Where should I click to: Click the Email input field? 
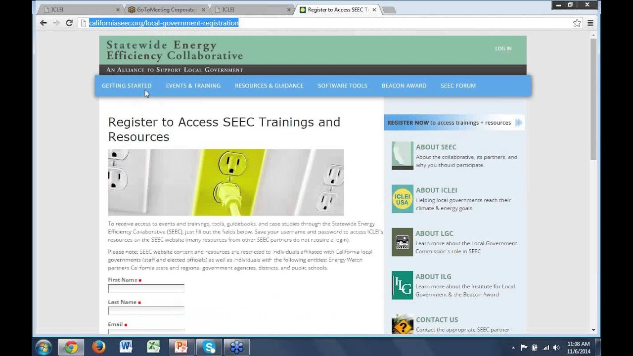point(146,331)
